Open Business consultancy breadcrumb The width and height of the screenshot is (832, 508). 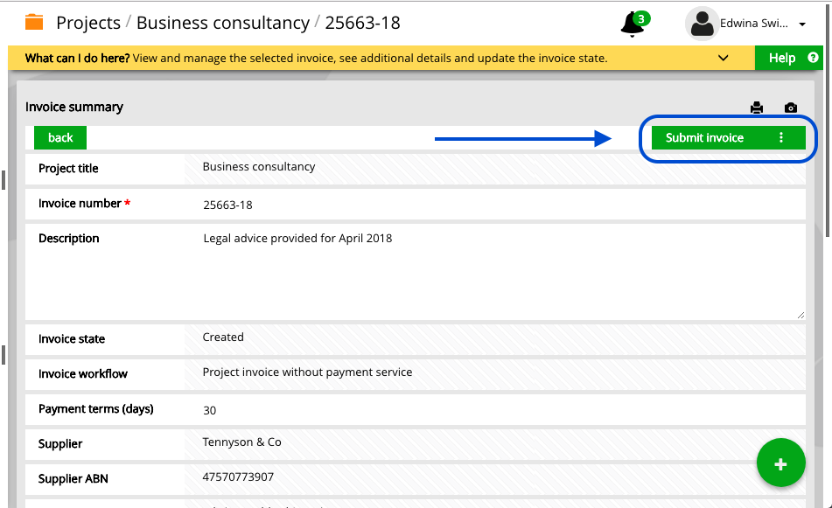pyautogui.click(x=223, y=23)
